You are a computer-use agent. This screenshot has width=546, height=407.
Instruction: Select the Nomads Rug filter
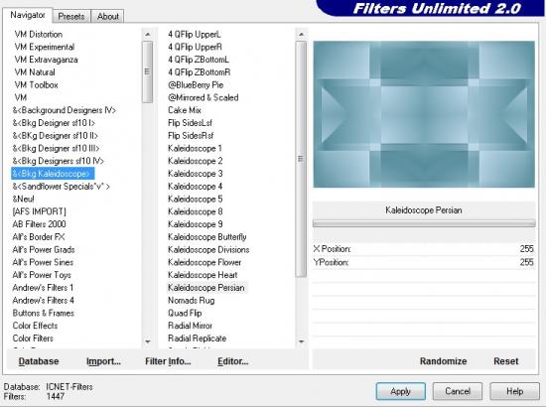[192, 301]
